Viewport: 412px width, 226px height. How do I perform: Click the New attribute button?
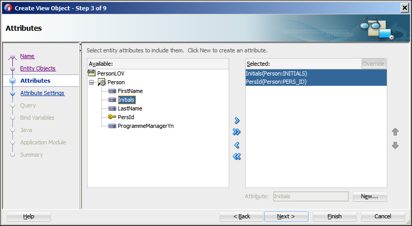pos(370,196)
